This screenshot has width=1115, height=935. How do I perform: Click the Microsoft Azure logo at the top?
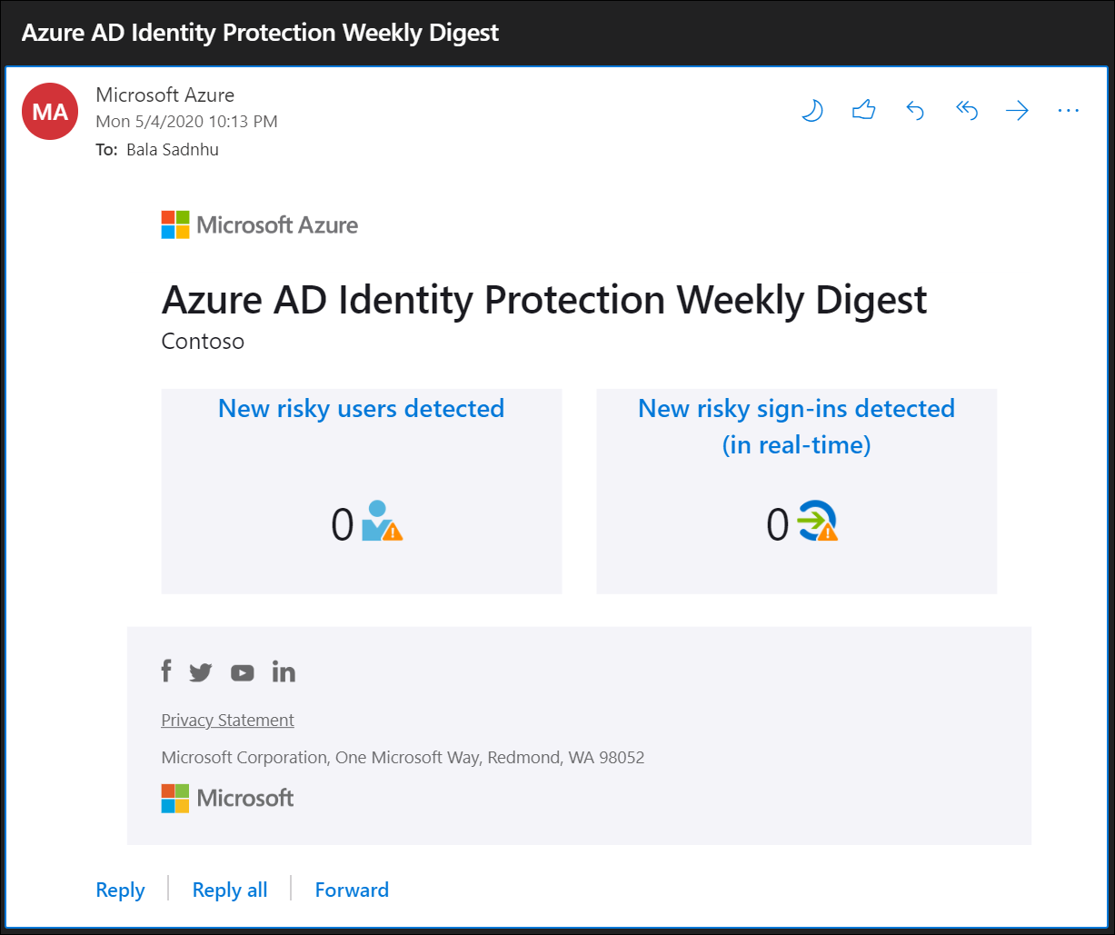tap(259, 224)
